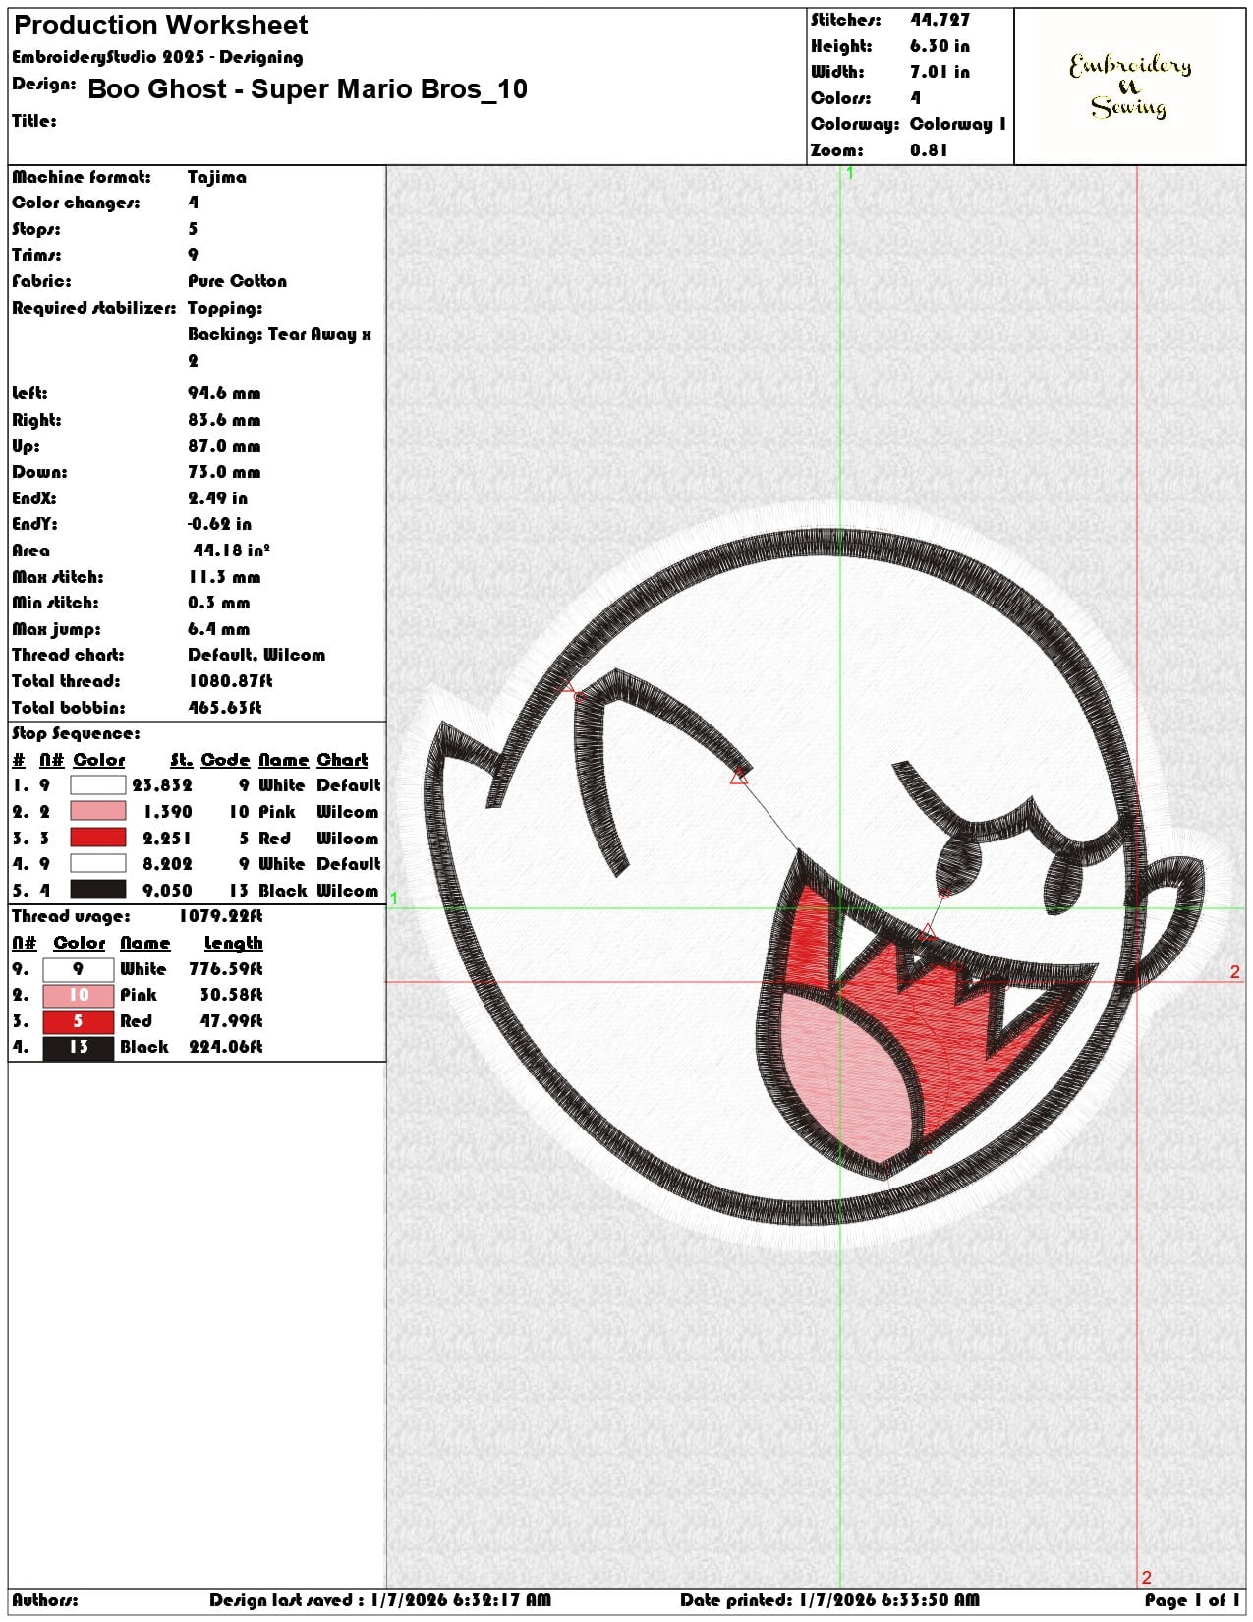Click the Pink thread length '30.58ft'
1253x1622 pixels.
(231, 995)
